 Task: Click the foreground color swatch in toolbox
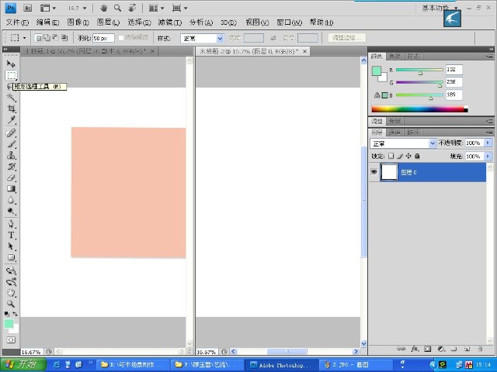point(9,324)
